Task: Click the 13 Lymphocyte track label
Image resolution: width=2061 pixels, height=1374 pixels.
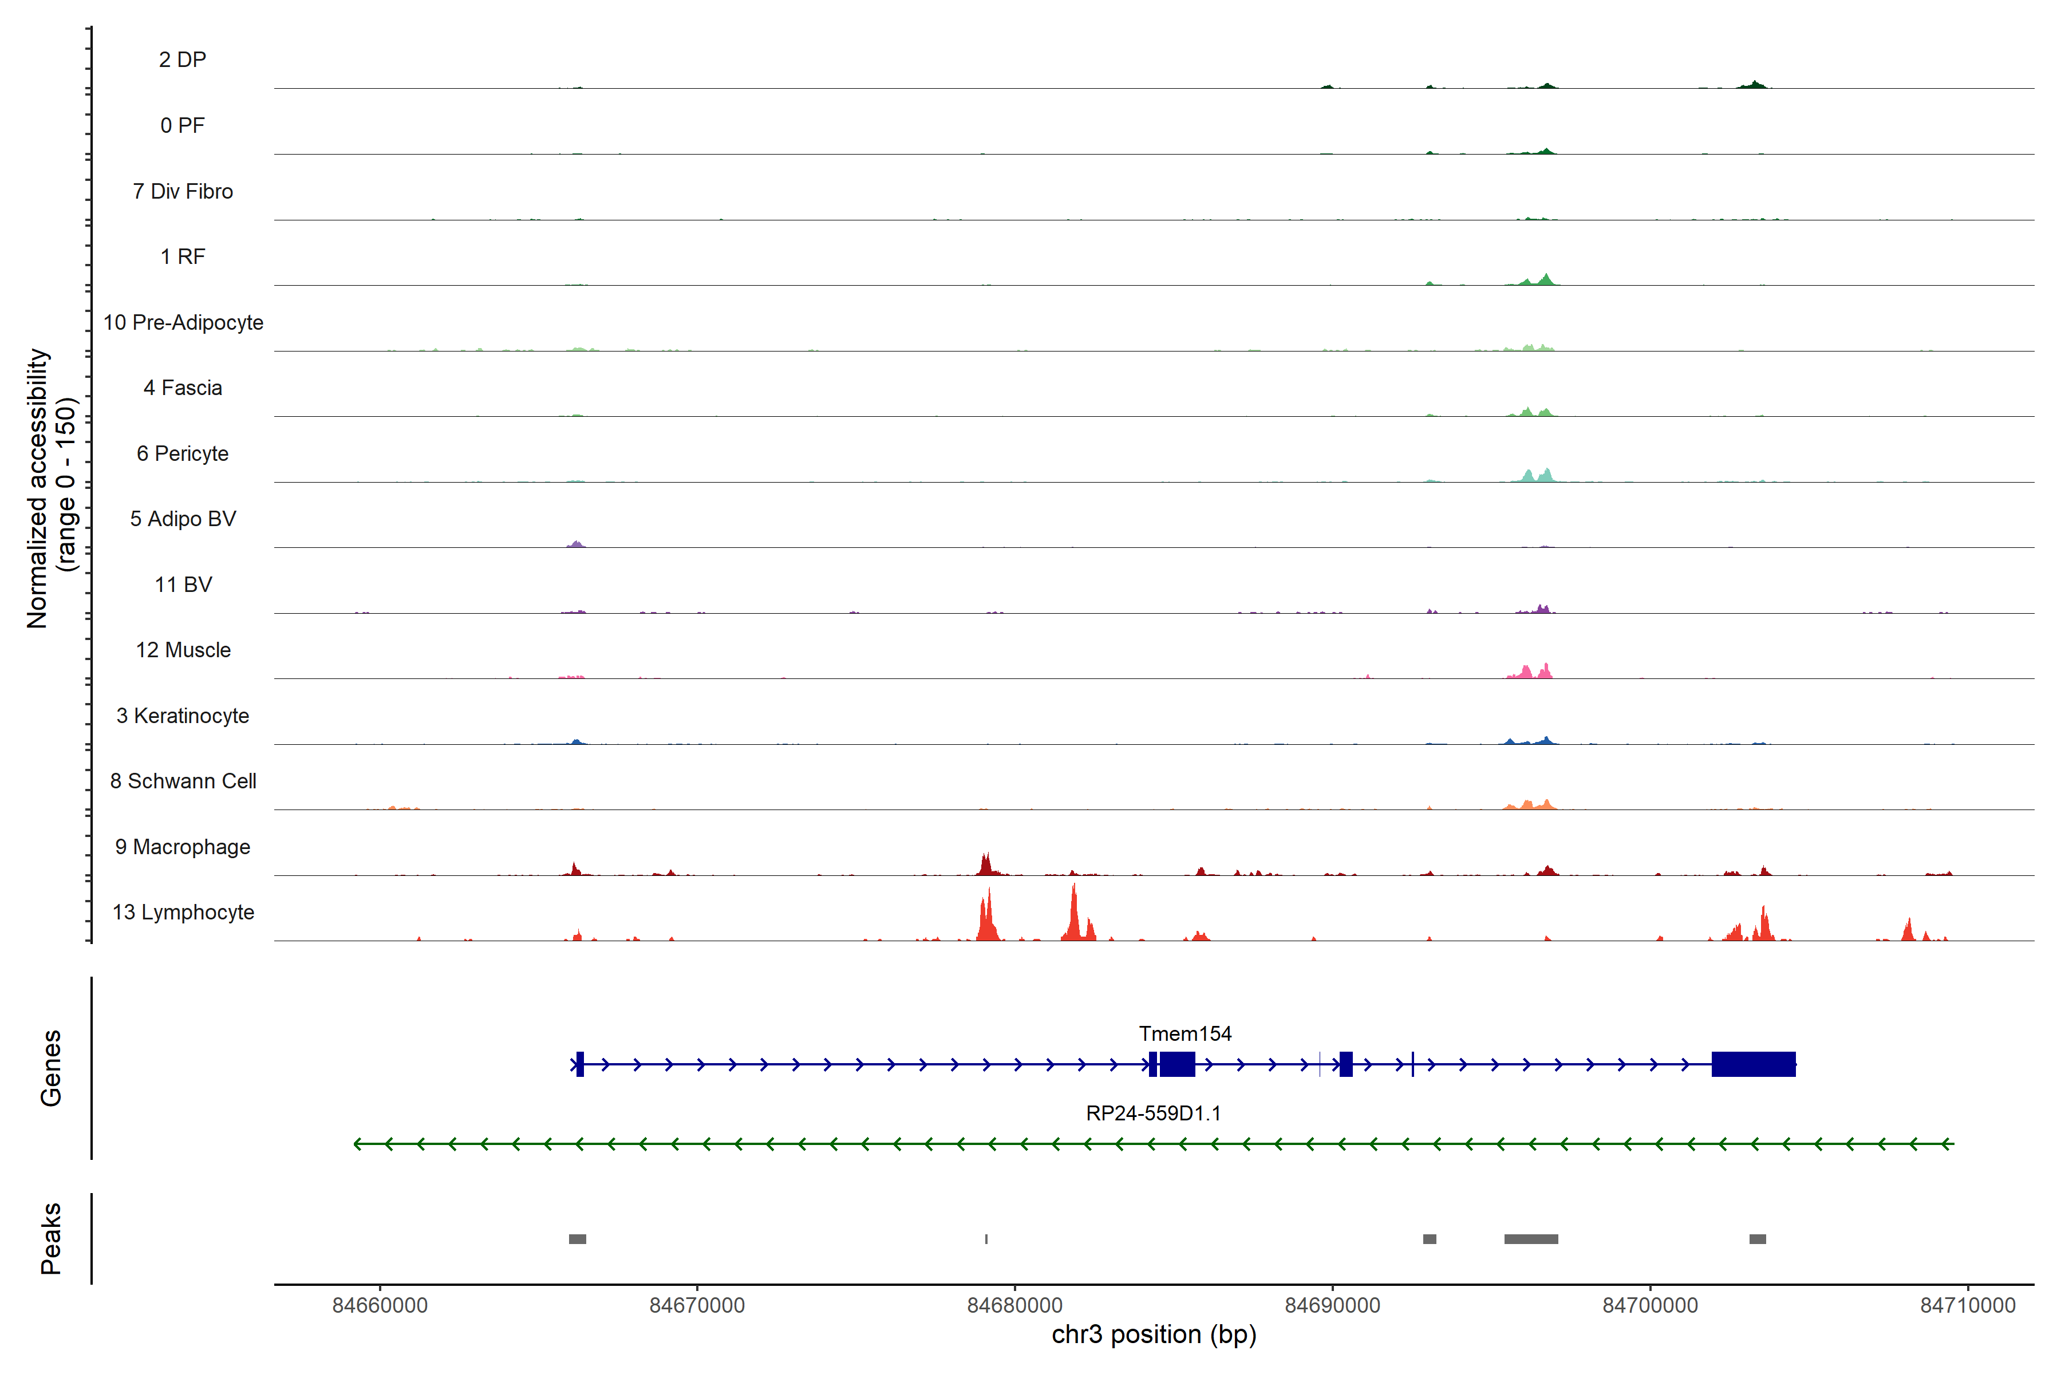Action: pos(183,913)
